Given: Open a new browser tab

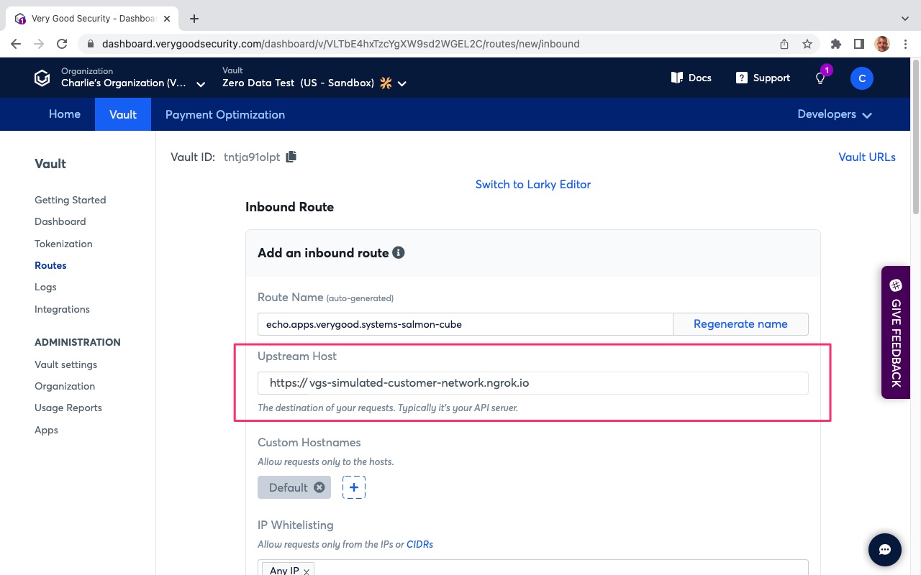Looking at the screenshot, I should 194,19.
